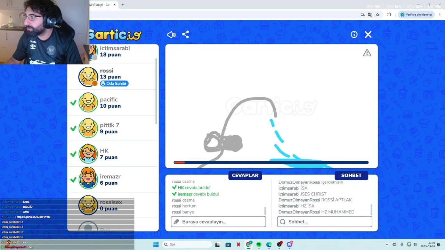445x250 pixels.
Task: Open Task View from taskbar
Action: [x=217, y=244]
